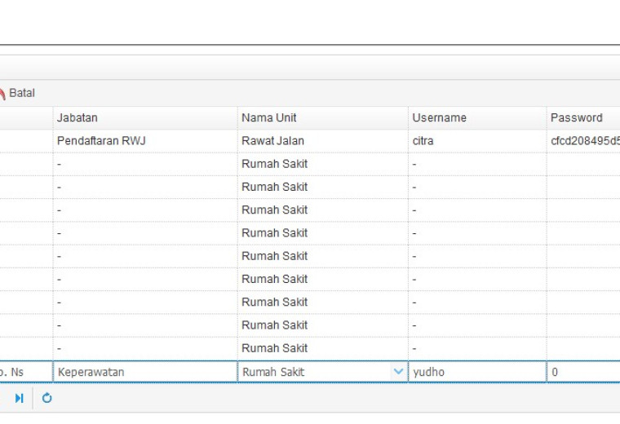Select the cfcd208495 password hash cell
Viewport: 620px width, 424px height.
583,141
